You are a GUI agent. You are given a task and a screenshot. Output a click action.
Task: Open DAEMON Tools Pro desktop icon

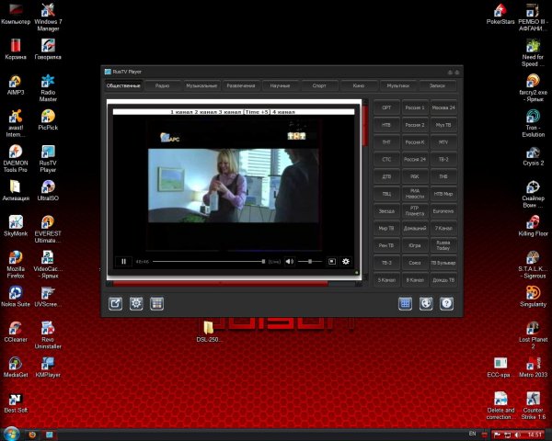coord(15,159)
